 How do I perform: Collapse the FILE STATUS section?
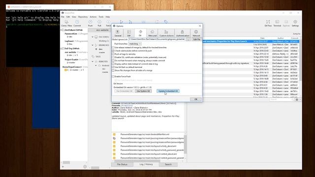(x=93, y=37)
